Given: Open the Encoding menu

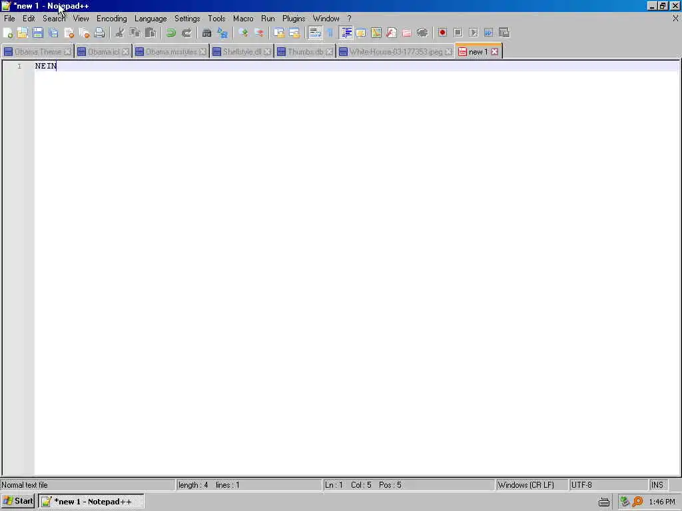Looking at the screenshot, I should point(112,18).
